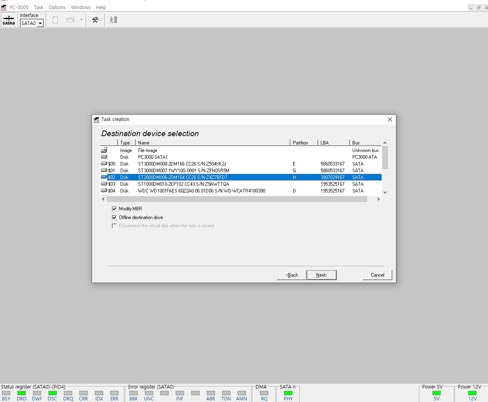The height and width of the screenshot is (402, 488).
Task: Click the DWF status indicator
Action: pyautogui.click(x=37, y=393)
